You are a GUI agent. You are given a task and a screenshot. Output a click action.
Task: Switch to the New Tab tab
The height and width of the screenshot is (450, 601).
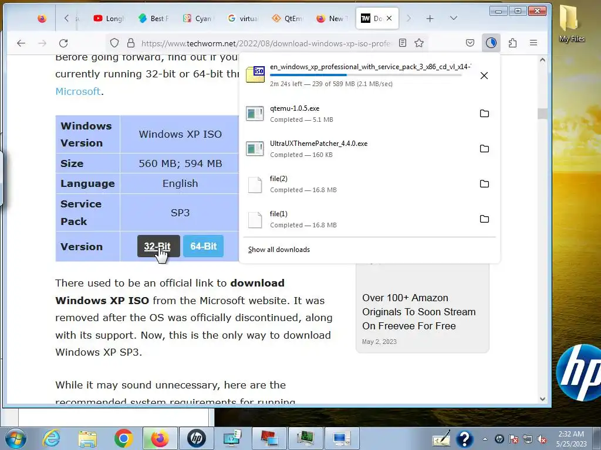(x=332, y=18)
